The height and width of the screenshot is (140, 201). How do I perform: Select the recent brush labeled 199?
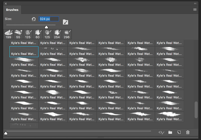(8, 34)
